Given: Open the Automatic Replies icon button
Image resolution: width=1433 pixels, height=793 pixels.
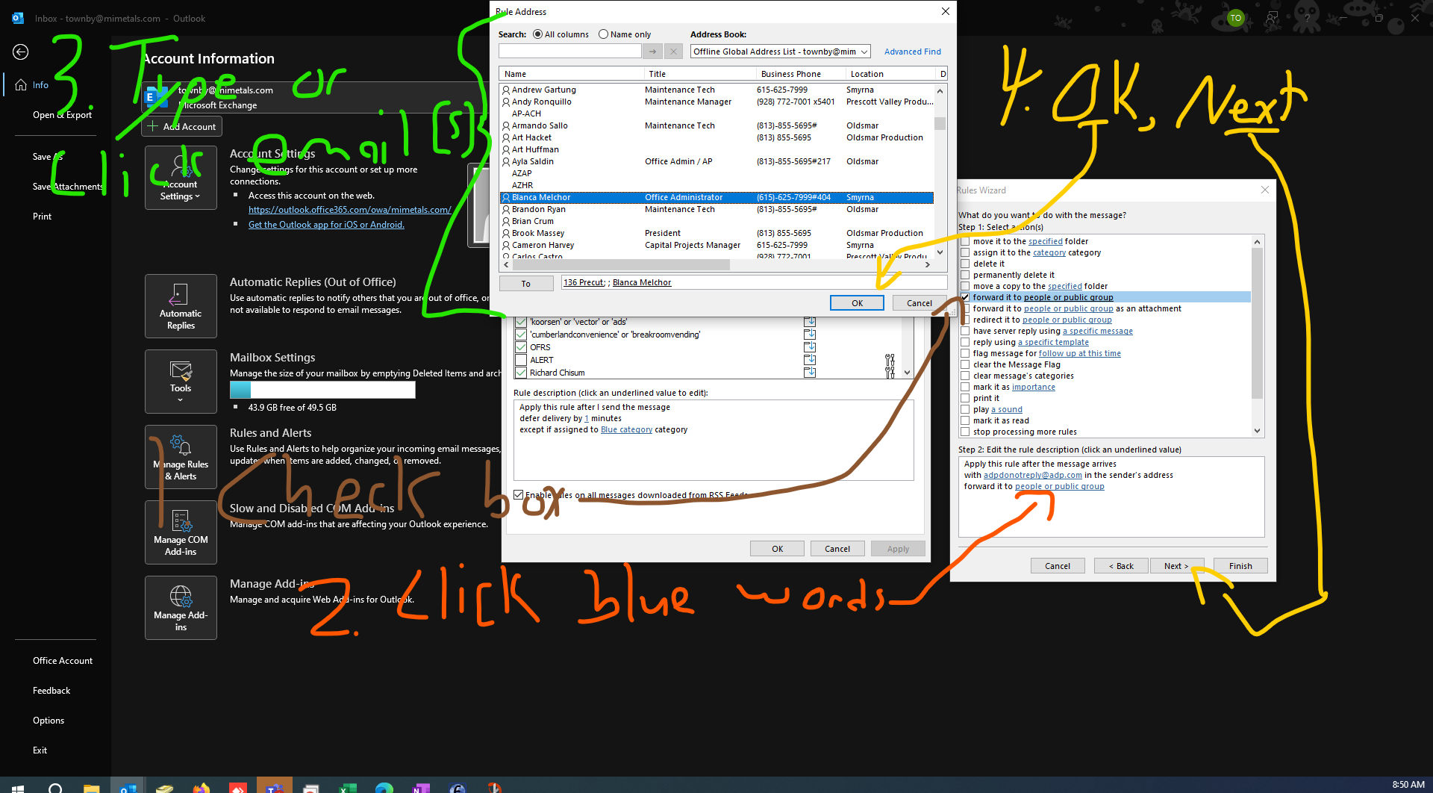Looking at the screenshot, I should [181, 306].
